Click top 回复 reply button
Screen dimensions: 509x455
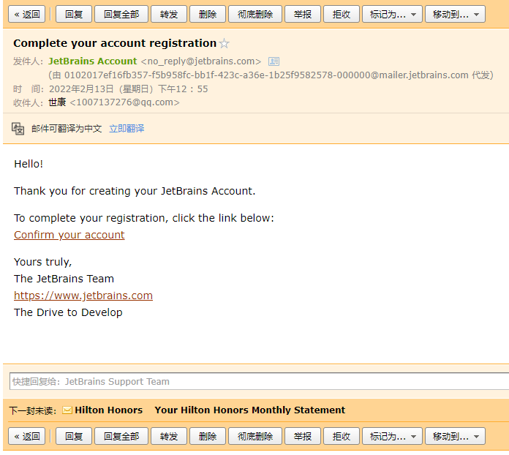tap(74, 15)
